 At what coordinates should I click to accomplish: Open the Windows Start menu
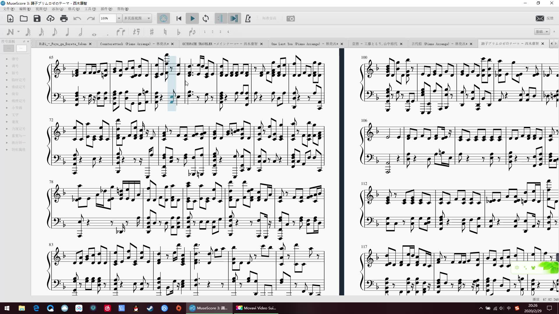coord(7,308)
